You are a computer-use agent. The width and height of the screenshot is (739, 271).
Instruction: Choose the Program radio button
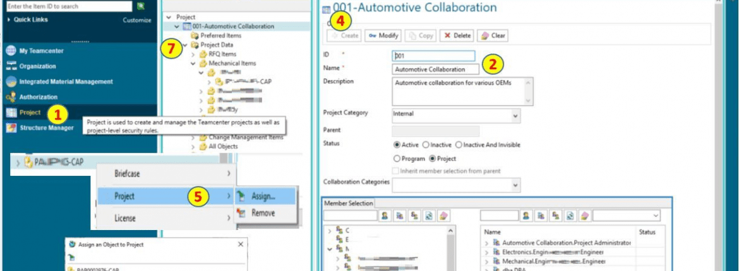[x=397, y=159]
